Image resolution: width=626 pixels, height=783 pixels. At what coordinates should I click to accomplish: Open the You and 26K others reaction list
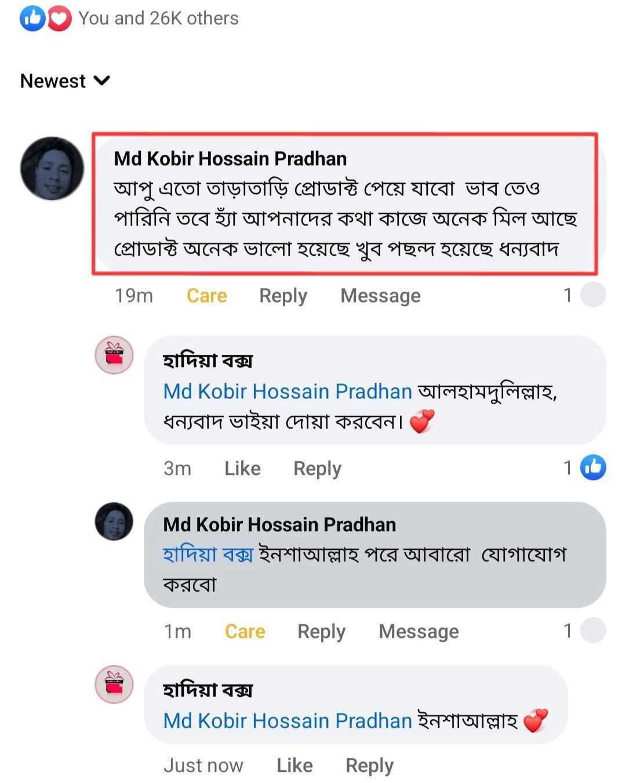158,17
